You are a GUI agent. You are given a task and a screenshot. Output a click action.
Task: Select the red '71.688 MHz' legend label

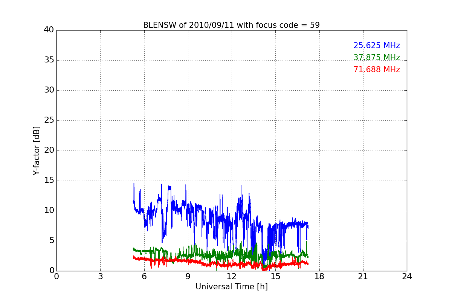pos(377,70)
